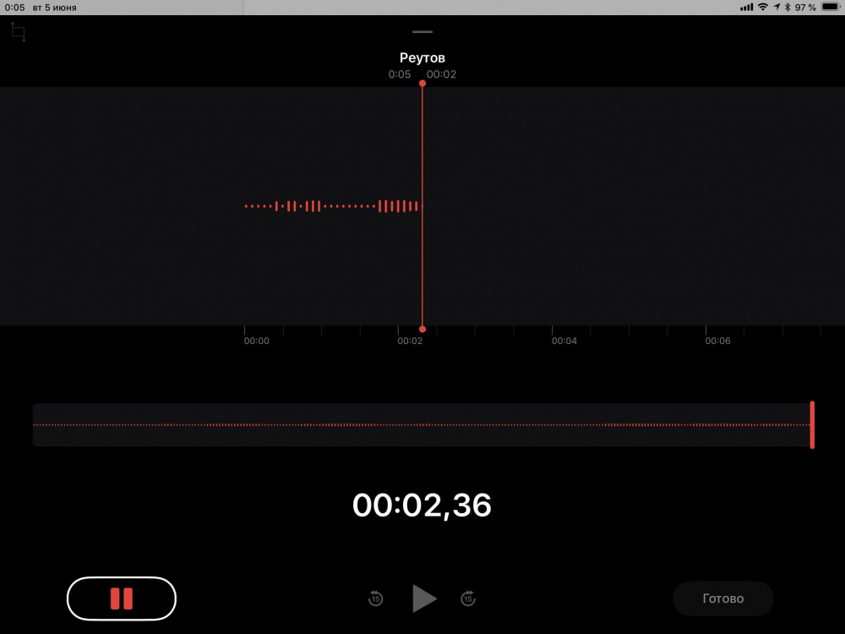Click the 00:06 mark on the timeline
The width and height of the screenshot is (845, 634).
tap(718, 341)
